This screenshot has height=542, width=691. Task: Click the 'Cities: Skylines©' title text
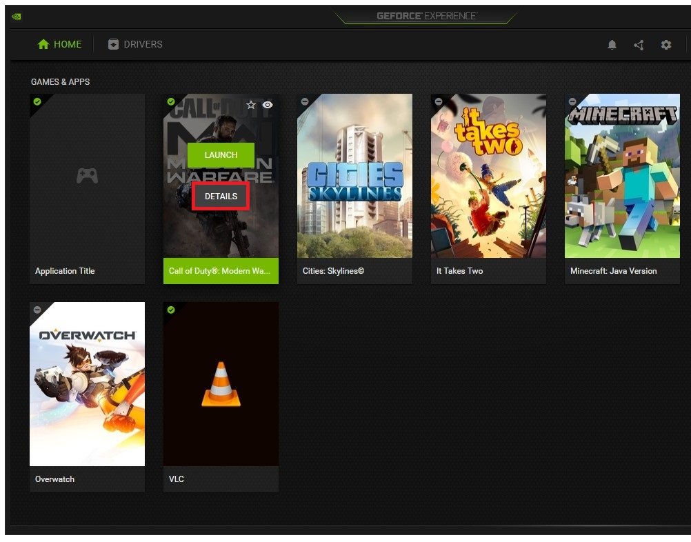[333, 271]
